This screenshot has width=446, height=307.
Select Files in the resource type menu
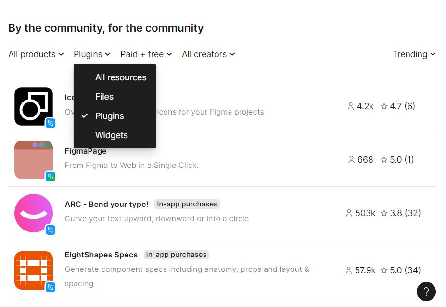point(104,97)
